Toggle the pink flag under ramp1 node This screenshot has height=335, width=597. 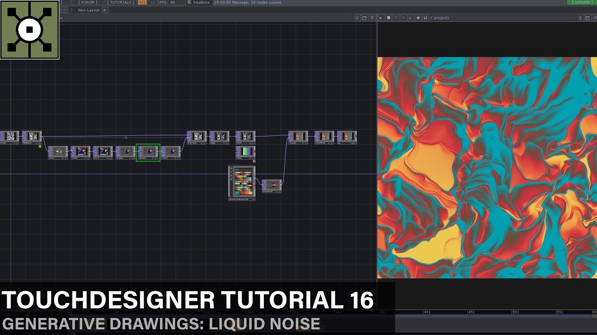pos(254,161)
